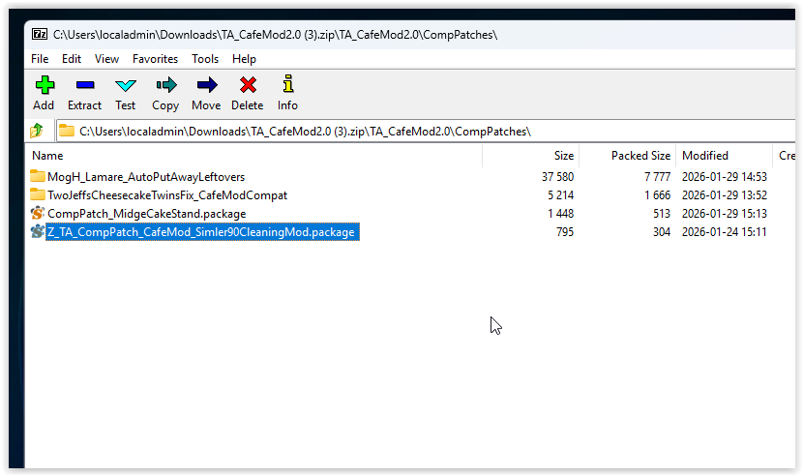
Task: Click the address bar path field
Action: tap(426, 132)
